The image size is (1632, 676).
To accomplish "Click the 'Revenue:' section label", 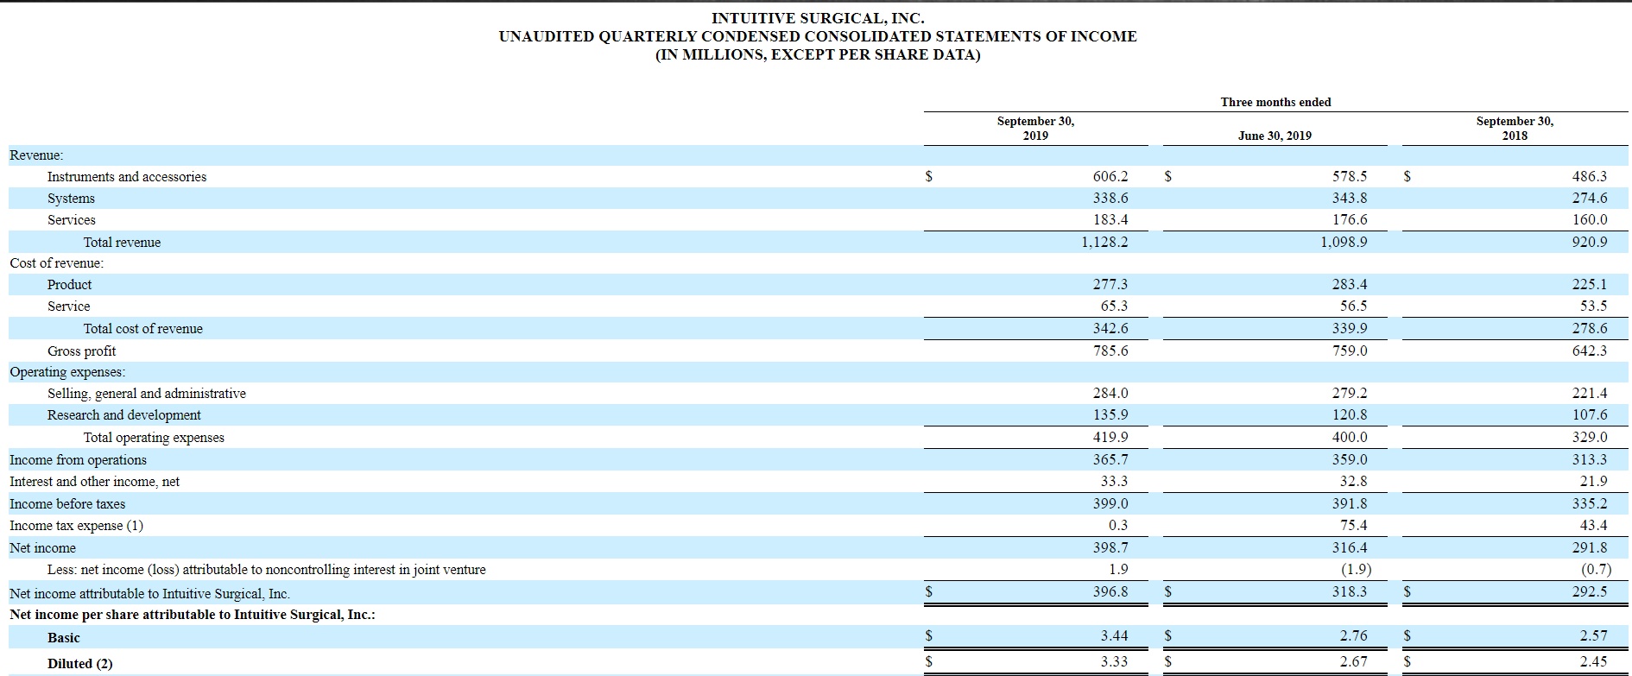I will tap(36, 155).
